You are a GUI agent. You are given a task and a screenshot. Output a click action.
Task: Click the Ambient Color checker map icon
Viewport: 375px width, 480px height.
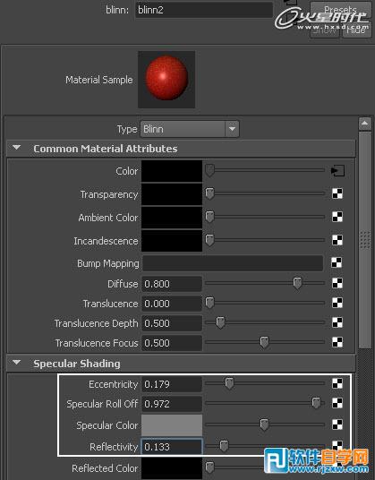tap(337, 217)
